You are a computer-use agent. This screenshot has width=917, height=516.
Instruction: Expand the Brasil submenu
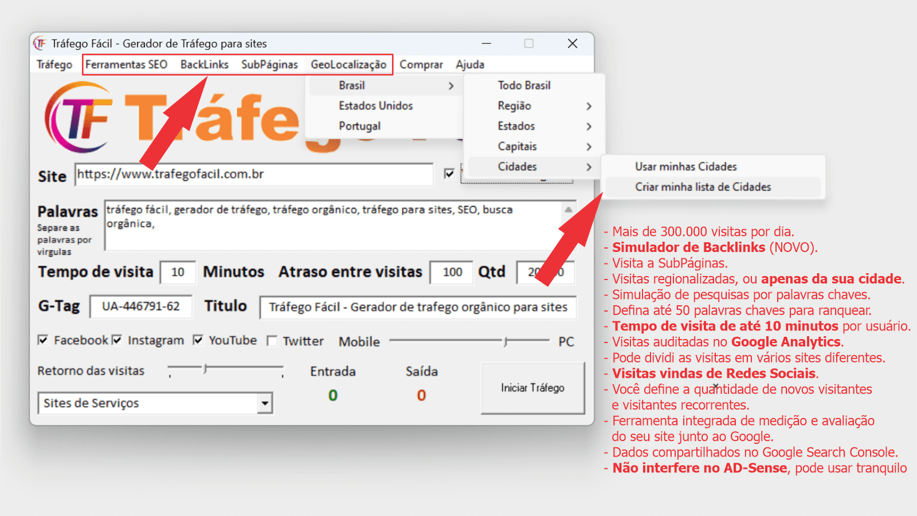tap(385, 85)
